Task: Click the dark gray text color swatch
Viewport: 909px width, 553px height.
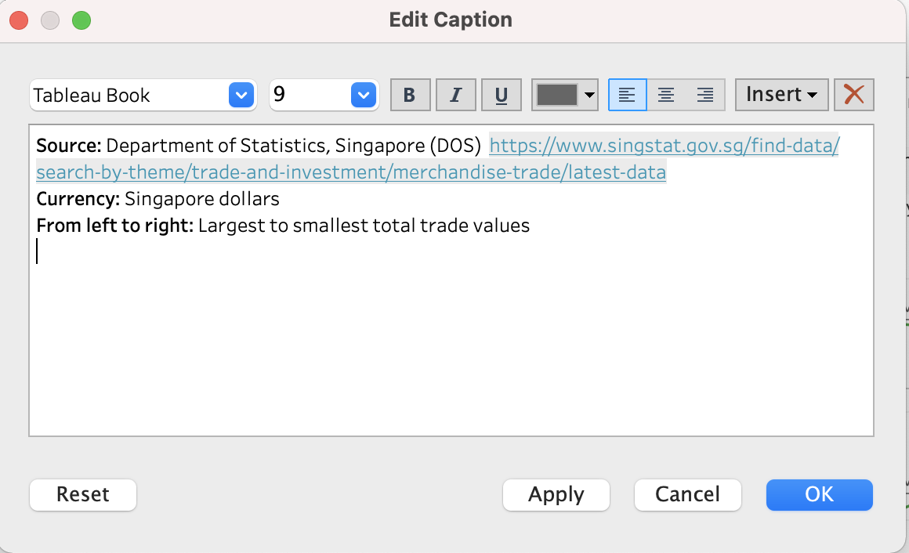Action: pos(556,95)
